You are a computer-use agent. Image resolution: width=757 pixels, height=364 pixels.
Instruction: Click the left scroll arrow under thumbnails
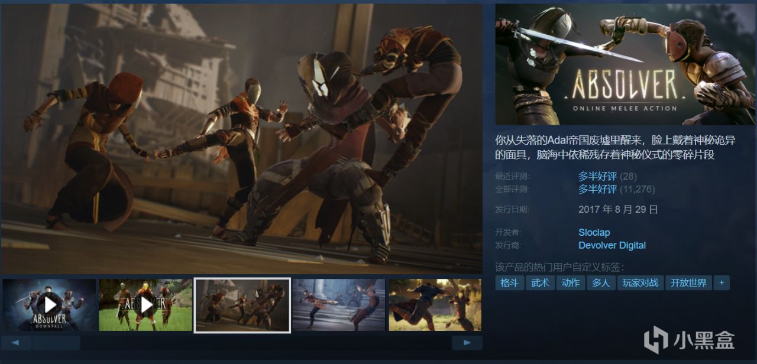(16, 343)
